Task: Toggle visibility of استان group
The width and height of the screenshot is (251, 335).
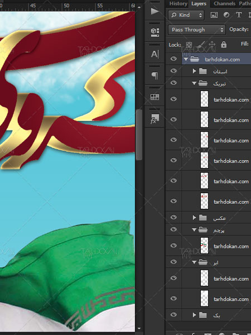Action: point(173,71)
